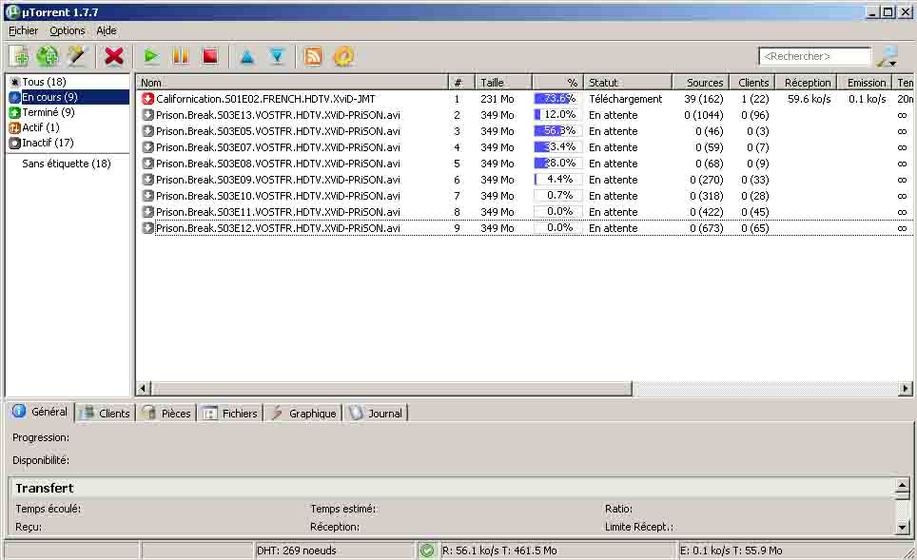Open the Create New Torrent wand icon
Image resolution: width=917 pixels, height=560 pixels.
pyautogui.click(x=76, y=56)
